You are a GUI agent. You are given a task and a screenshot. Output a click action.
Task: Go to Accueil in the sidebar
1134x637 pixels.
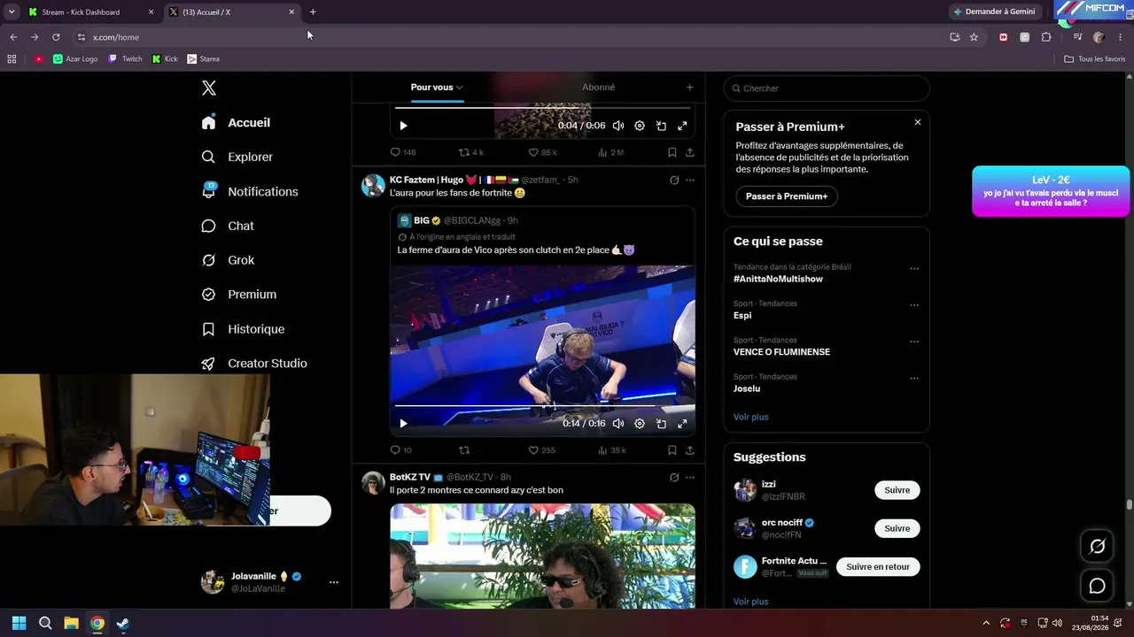point(236,123)
